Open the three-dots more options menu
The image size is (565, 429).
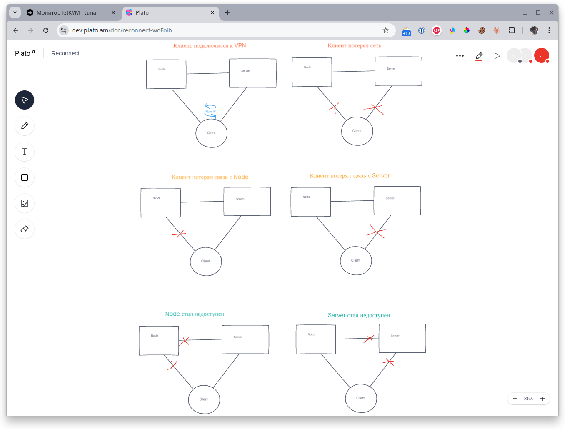coord(460,56)
